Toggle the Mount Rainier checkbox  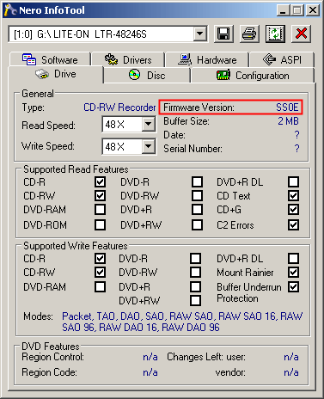pos(294,272)
